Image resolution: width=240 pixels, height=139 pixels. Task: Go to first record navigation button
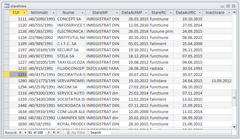point(20,133)
